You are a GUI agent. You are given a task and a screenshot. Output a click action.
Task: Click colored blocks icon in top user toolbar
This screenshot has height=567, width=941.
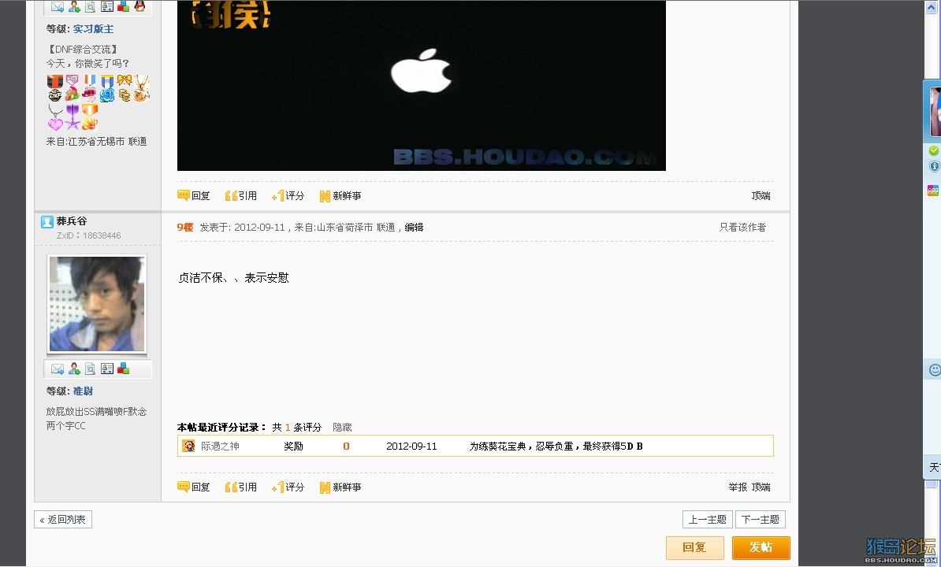[123, 6]
